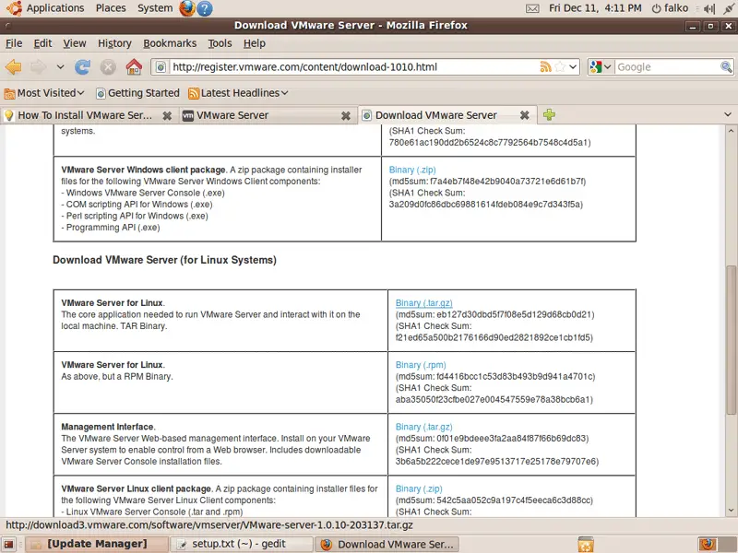Download Linux client package Binary (.zip)
Viewport: 738px width, 553px height.
(419, 489)
